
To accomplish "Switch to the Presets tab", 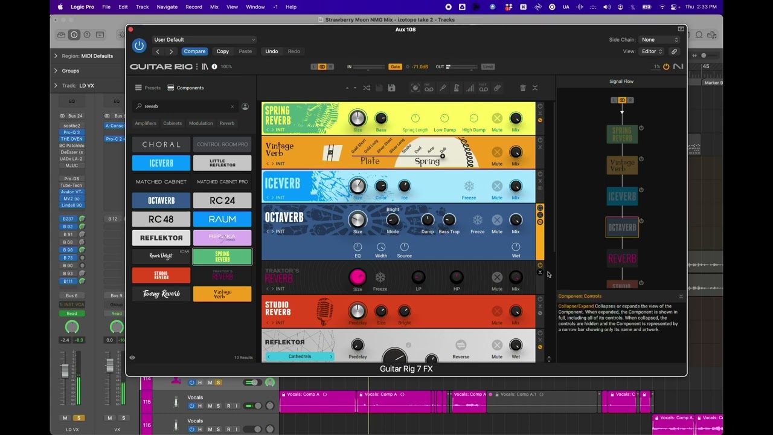I will [x=148, y=88].
